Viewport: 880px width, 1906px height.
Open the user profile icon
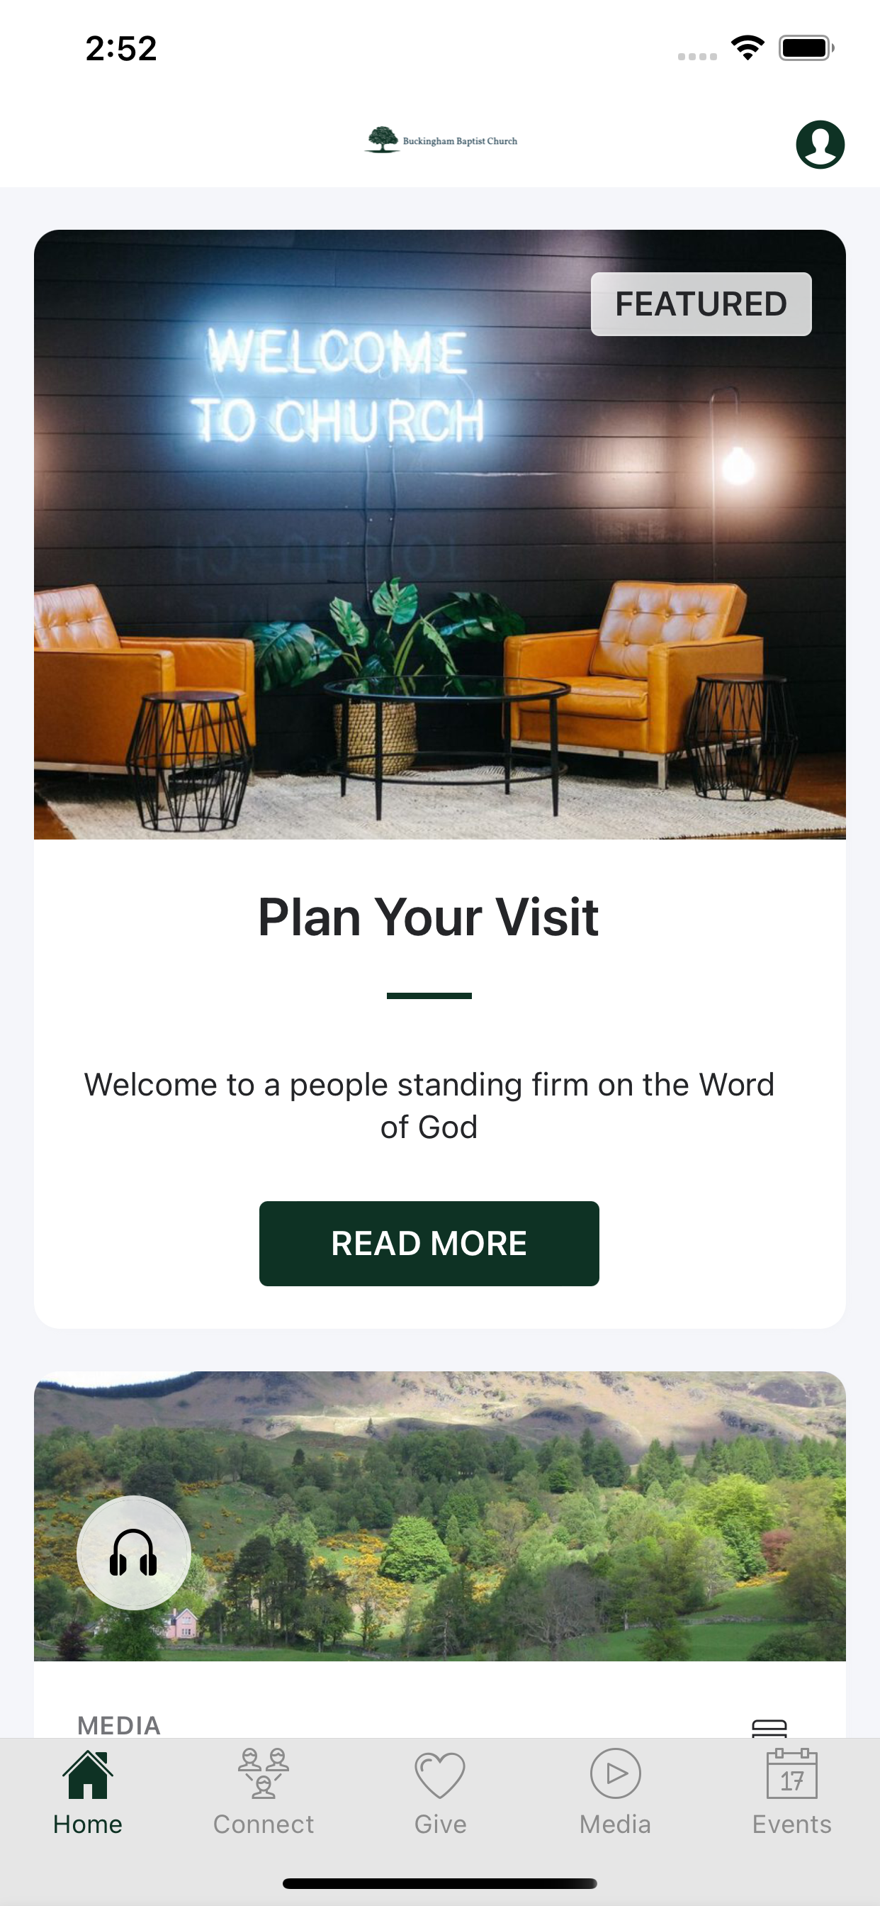[820, 144]
